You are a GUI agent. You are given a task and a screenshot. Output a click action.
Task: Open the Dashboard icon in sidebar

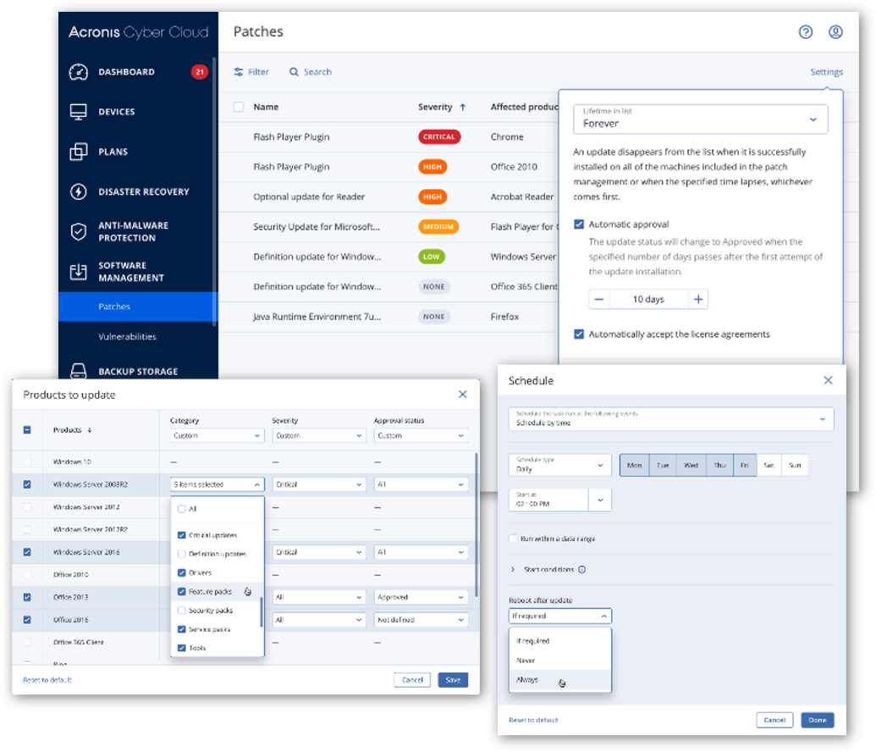(x=78, y=72)
